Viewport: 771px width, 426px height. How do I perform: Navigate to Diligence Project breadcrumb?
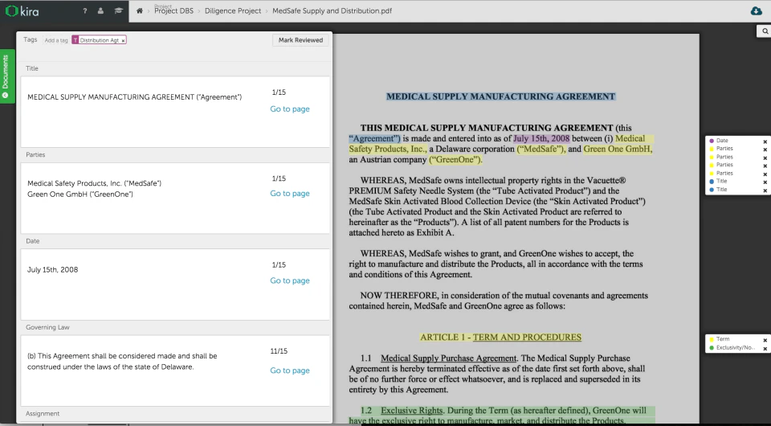coord(232,11)
